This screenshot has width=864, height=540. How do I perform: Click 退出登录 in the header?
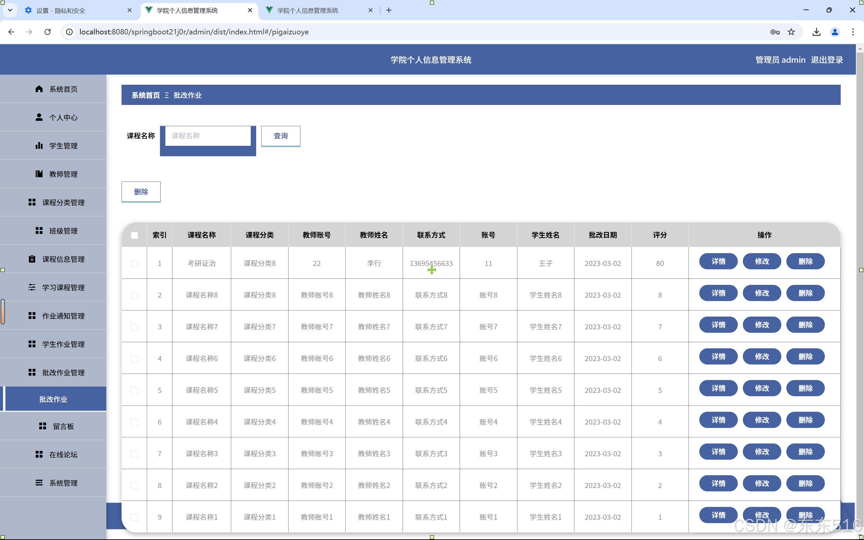pyautogui.click(x=827, y=60)
